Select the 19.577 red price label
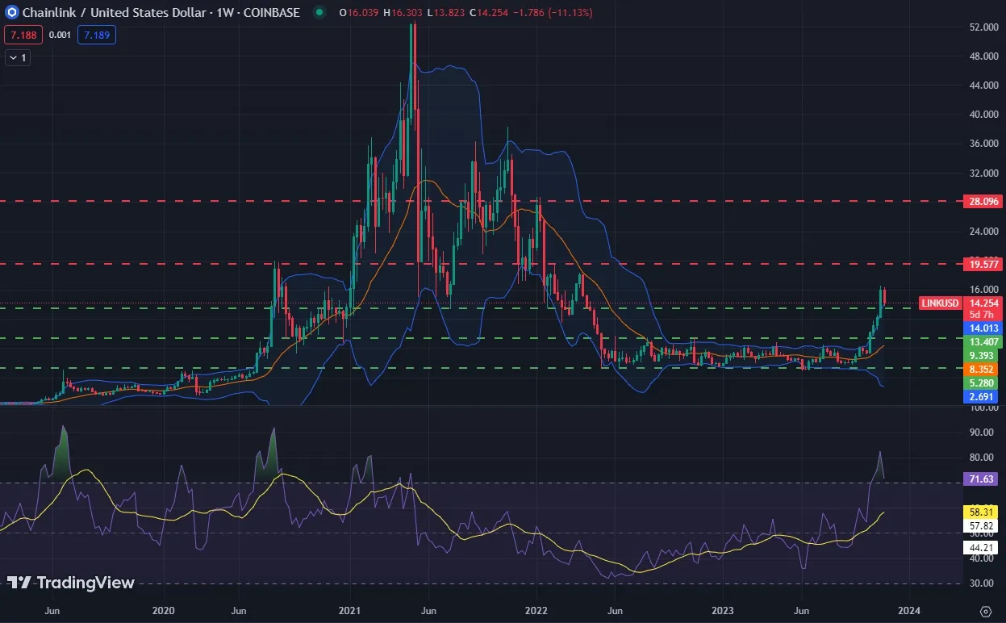1006x623 pixels. tap(983, 264)
